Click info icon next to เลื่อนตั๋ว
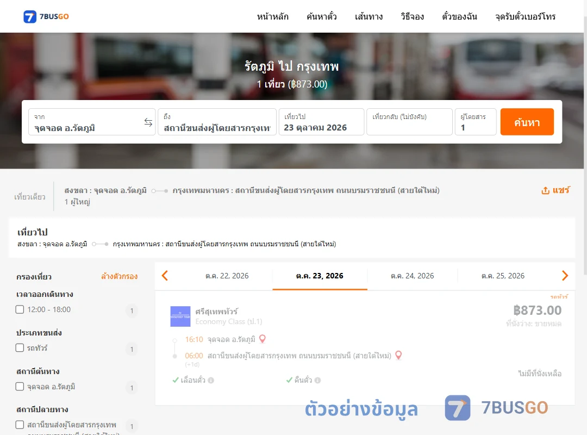This screenshot has height=435, width=587. coord(211,380)
